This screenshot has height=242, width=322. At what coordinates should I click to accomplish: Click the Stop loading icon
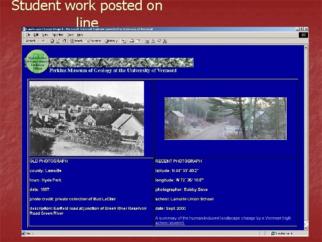click(x=52, y=41)
